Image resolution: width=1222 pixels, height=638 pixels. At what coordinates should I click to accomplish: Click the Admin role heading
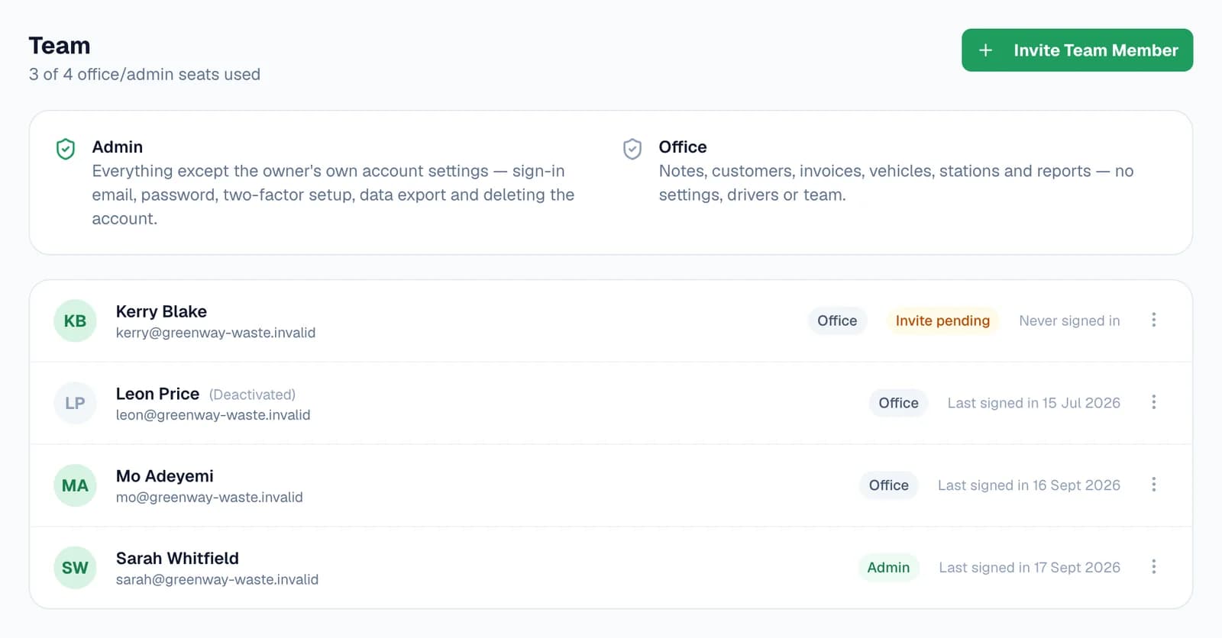(117, 147)
